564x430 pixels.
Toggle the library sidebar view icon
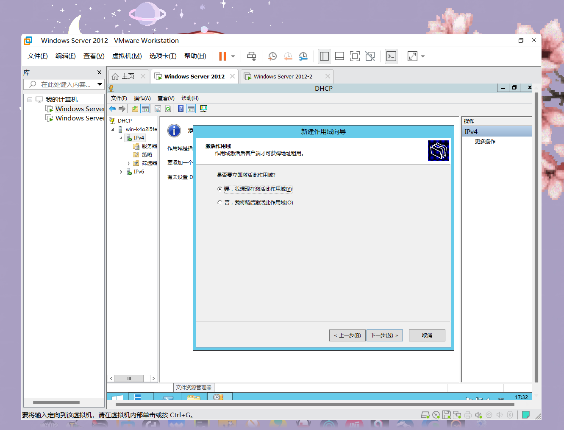[325, 56]
